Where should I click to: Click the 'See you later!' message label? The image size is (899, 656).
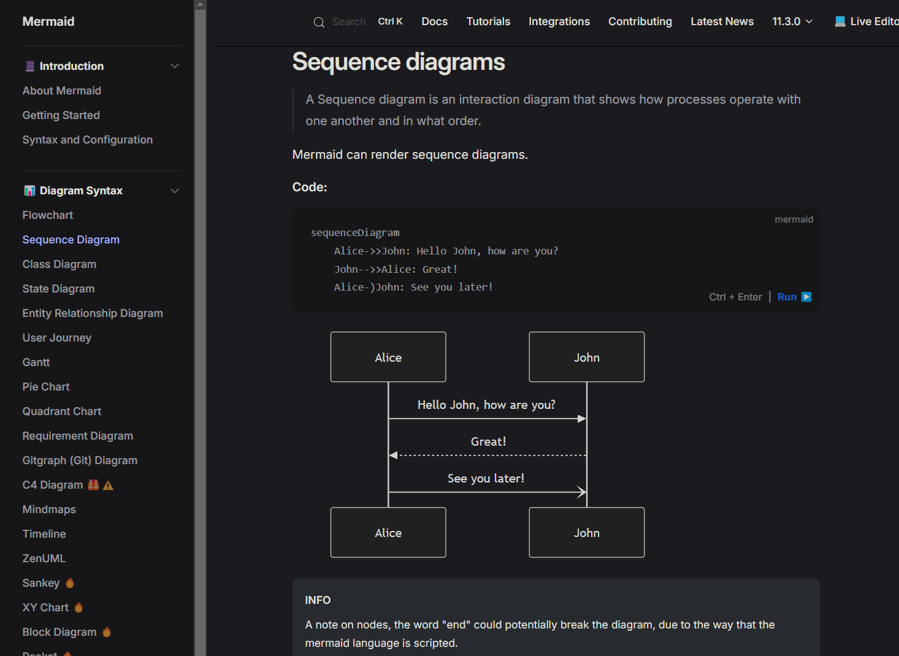tap(486, 478)
